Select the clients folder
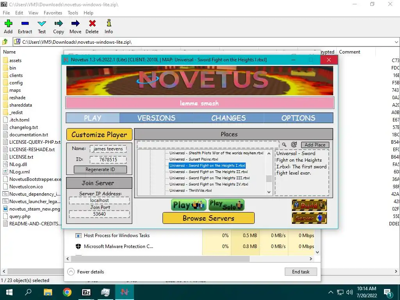 click(x=13, y=75)
